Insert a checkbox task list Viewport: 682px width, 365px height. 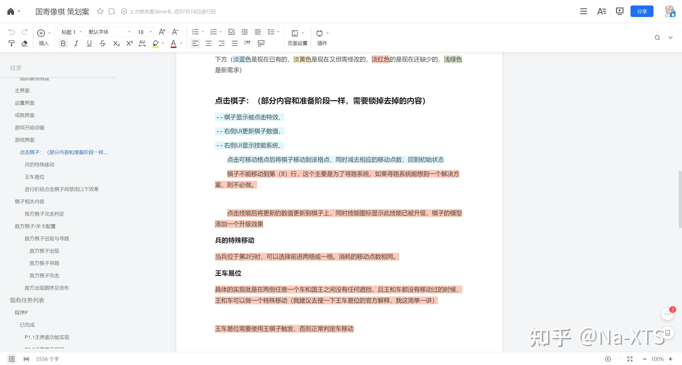[232, 32]
